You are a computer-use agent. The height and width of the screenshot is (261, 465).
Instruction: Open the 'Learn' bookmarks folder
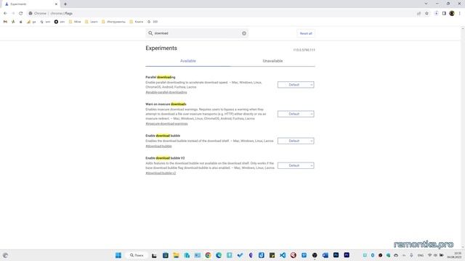[92, 22]
